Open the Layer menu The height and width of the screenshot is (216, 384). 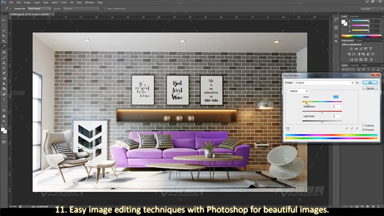[x=37, y=2]
